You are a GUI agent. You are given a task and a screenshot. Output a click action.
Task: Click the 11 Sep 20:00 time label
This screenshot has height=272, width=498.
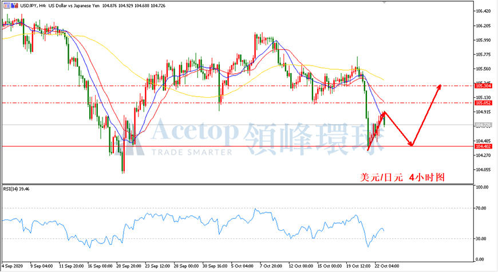point(71,266)
